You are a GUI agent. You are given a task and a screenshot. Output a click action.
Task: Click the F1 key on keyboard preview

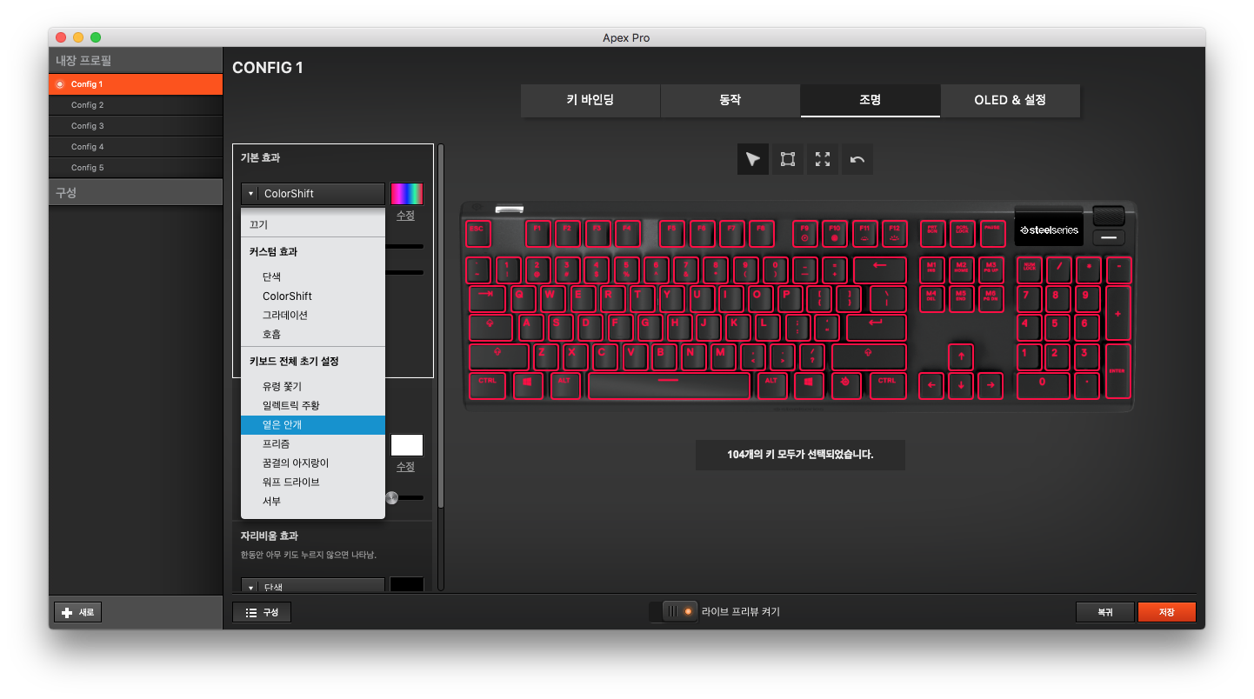tap(537, 233)
